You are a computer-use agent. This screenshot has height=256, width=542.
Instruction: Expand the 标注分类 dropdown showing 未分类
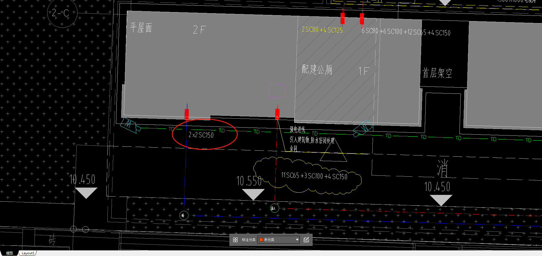278,240
